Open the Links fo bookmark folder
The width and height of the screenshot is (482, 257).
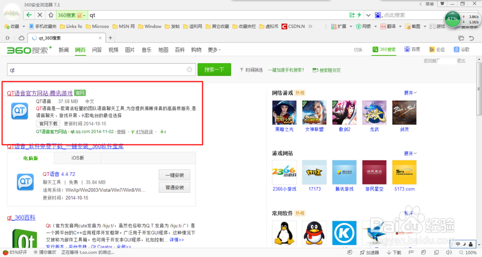71,27
